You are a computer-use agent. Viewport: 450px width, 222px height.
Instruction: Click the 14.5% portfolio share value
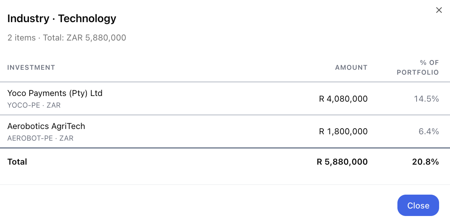tap(426, 99)
